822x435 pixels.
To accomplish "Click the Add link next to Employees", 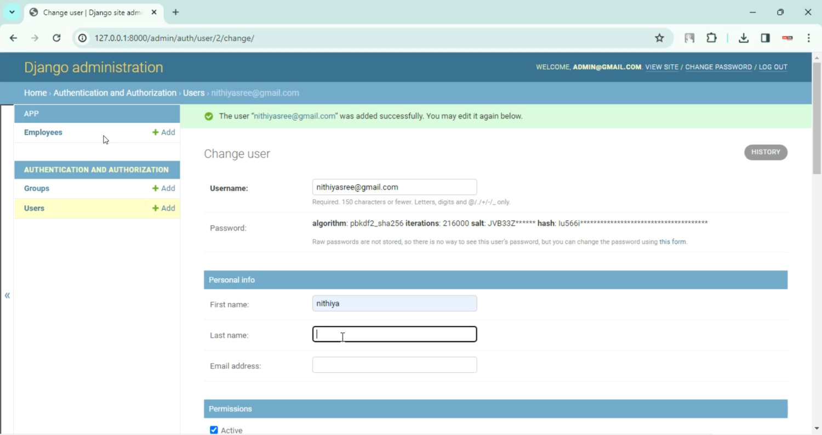I will click(164, 132).
